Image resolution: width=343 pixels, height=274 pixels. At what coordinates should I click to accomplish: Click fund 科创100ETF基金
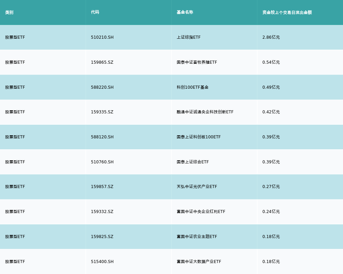click(x=192, y=87)
